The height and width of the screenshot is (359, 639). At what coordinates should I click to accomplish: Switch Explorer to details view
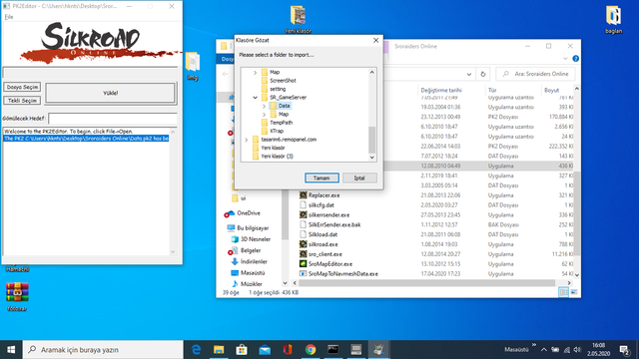click(x=563, y=292)
